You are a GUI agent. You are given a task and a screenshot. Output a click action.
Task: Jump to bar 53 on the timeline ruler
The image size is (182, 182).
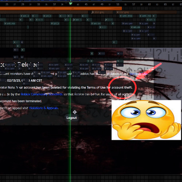[118, 4]
